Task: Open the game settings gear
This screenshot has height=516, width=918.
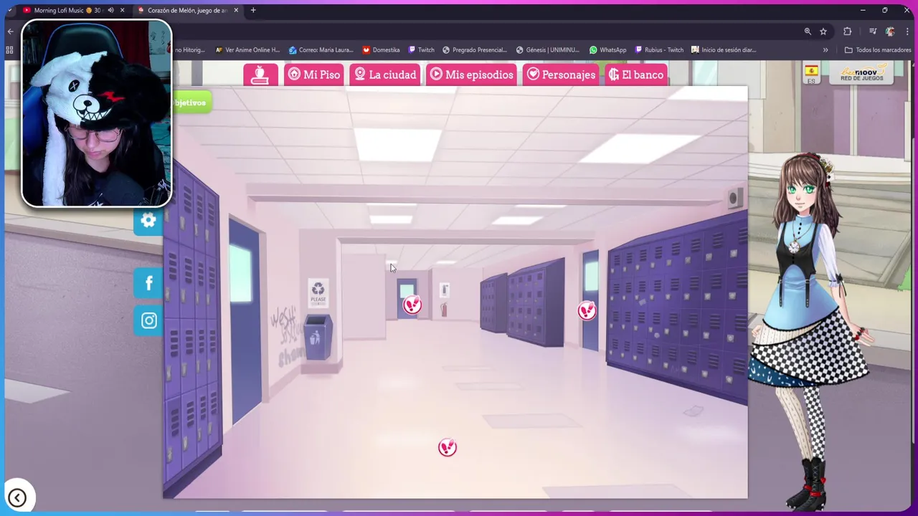Action: (148, 221)
